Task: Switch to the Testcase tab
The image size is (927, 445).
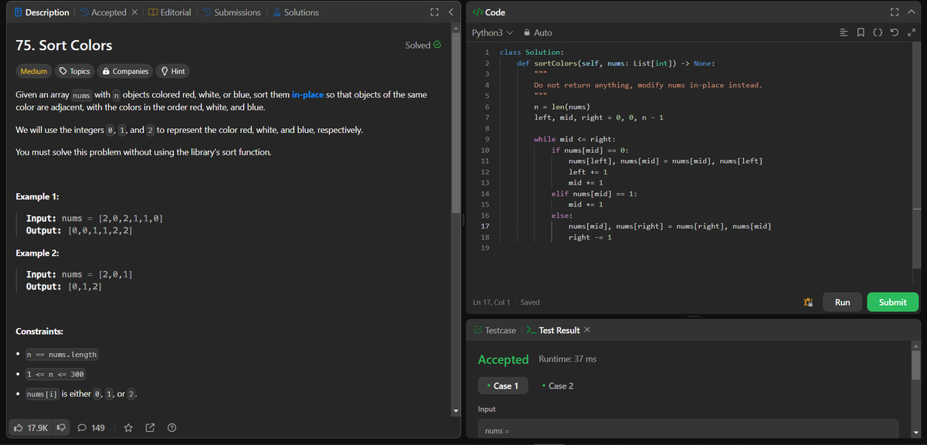Action: point(494,330)
